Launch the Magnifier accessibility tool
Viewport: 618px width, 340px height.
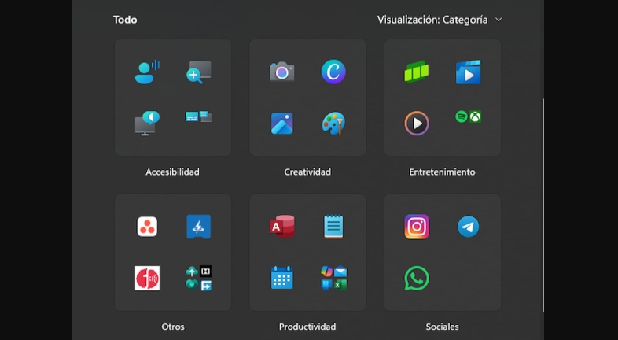tap(198, 72)
